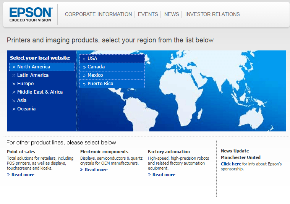Viewport: 290px width, 204px height.
Task: Open the Puerto Rico website link
Action: pos(112,84)
